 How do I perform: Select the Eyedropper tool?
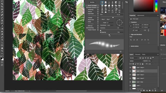[2, 12]
